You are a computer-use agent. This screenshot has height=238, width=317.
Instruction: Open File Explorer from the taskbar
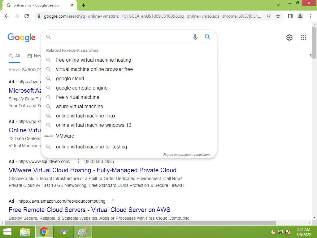point(25,232)
